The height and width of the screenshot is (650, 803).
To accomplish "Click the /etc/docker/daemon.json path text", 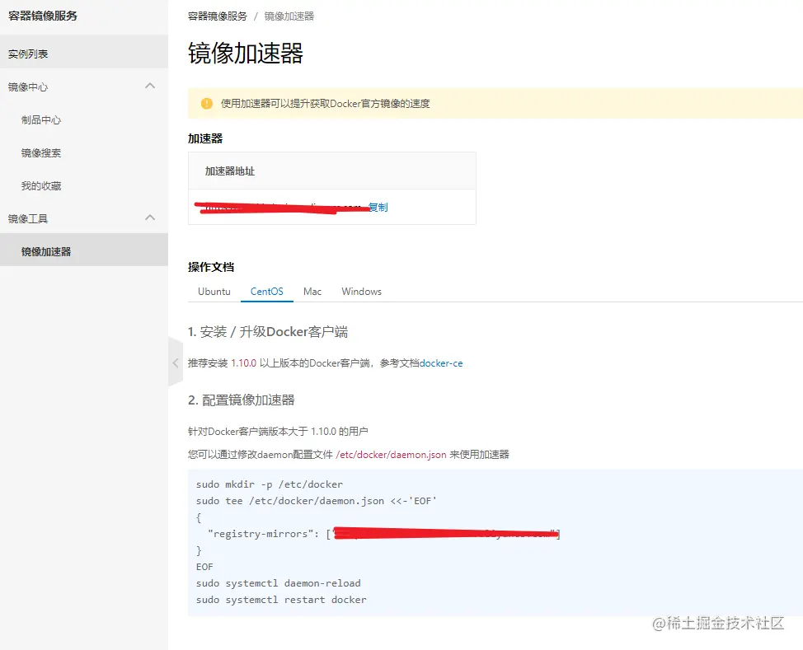I will [391, 455].
